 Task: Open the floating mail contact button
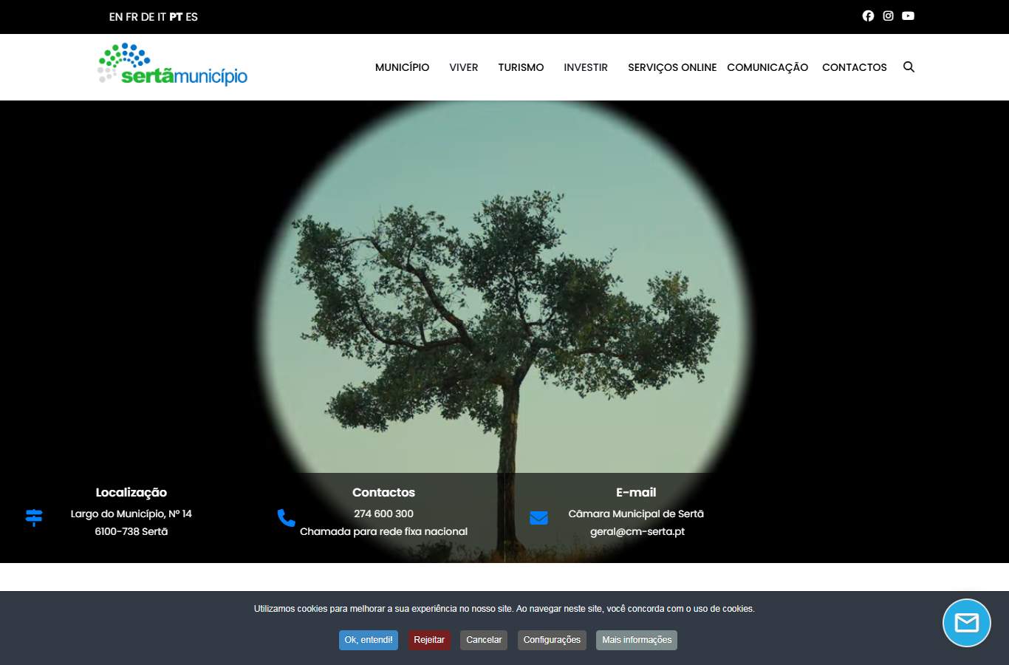[x=966, y=623]
